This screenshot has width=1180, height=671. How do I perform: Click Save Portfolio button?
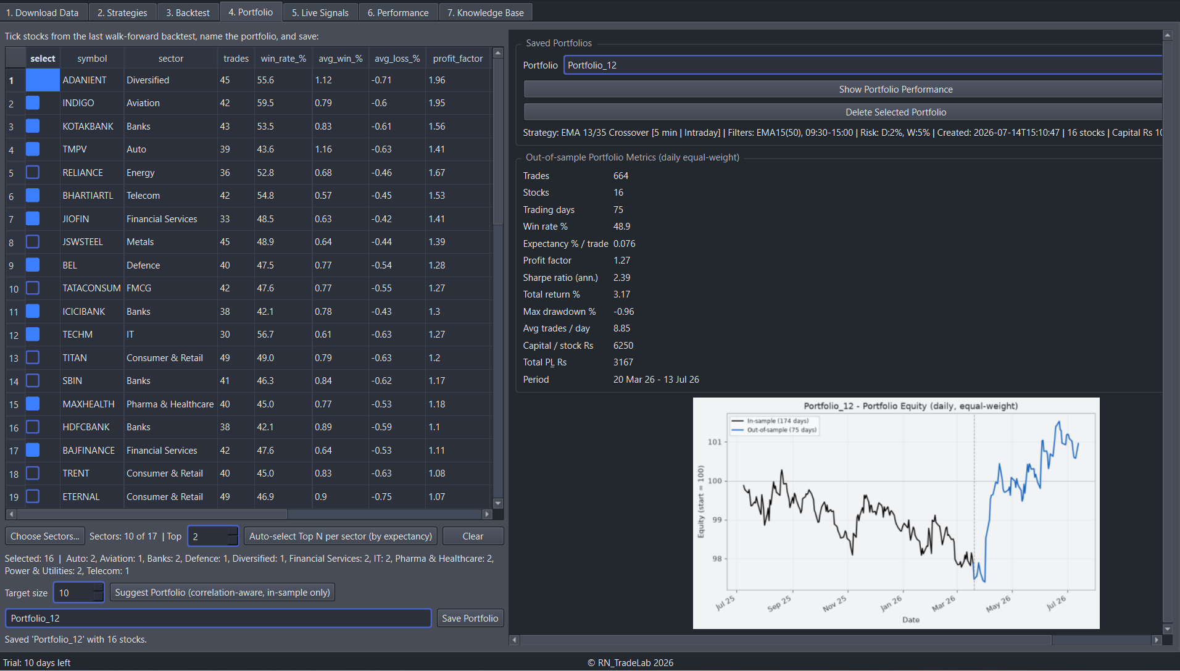[470, 619]
